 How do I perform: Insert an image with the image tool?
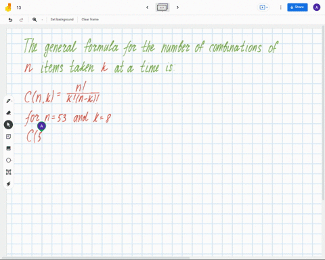9,148
